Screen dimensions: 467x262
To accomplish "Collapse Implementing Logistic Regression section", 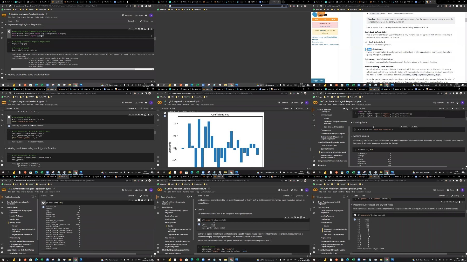I will (x=6, y=24).
